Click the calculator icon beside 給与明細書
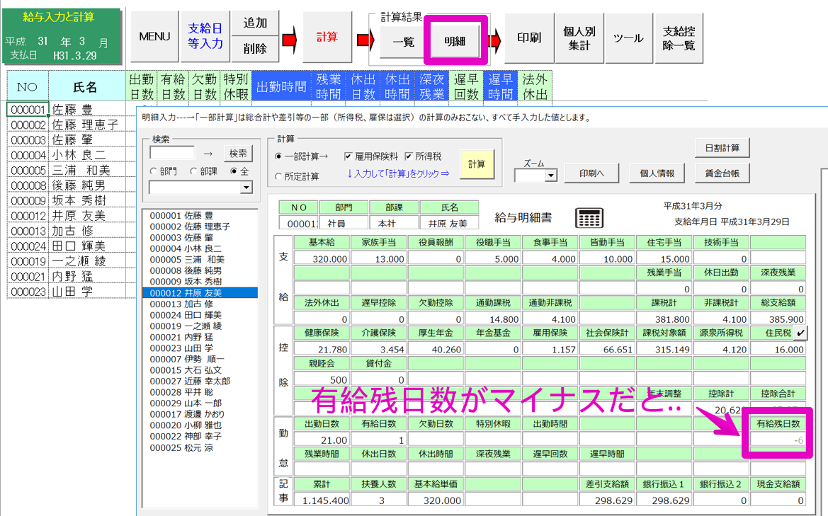This screenshot has height=516, width=828. point(590,217)
